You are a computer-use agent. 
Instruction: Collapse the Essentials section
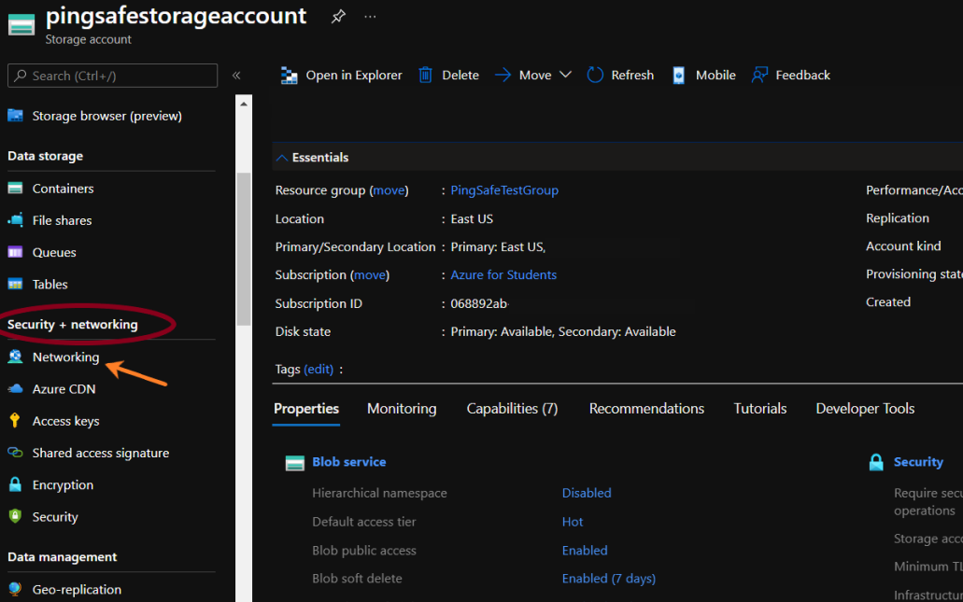(x=282, y=159)
